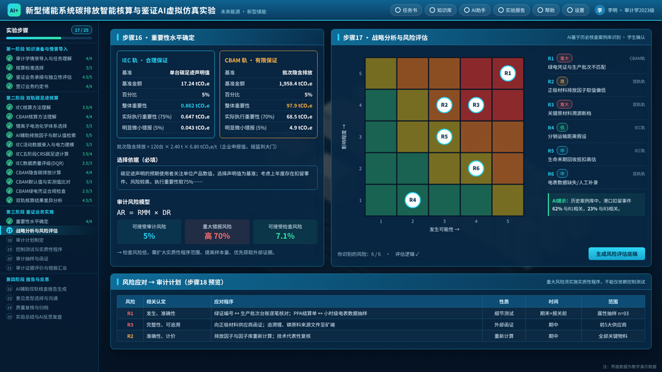Click the 17 / 25 step counter badge

81,30
